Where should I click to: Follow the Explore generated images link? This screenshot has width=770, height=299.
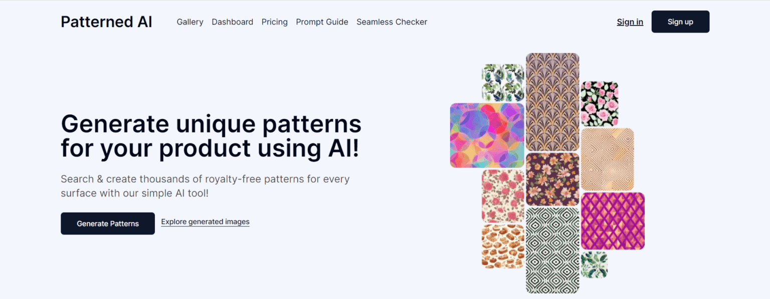tap(205, 221)
